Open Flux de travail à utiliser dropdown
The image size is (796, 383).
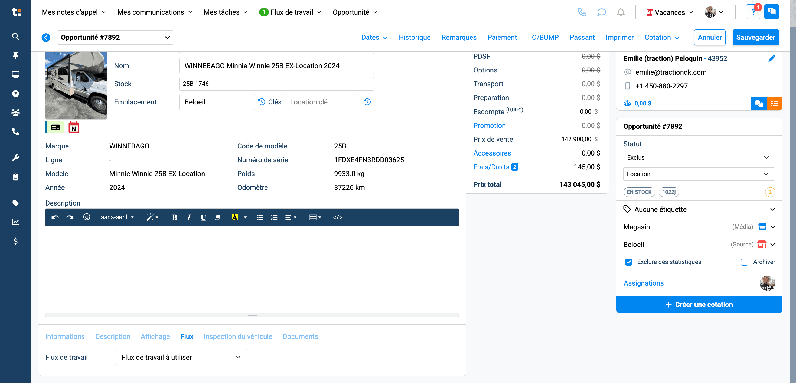click(181, 357)
